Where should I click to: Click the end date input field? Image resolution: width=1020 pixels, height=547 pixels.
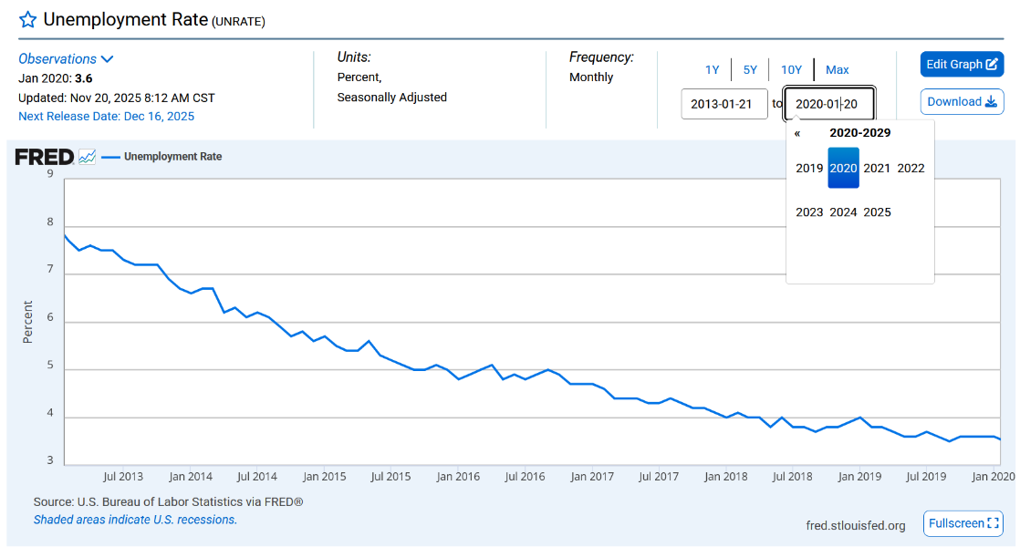click(x=828, y=104)
